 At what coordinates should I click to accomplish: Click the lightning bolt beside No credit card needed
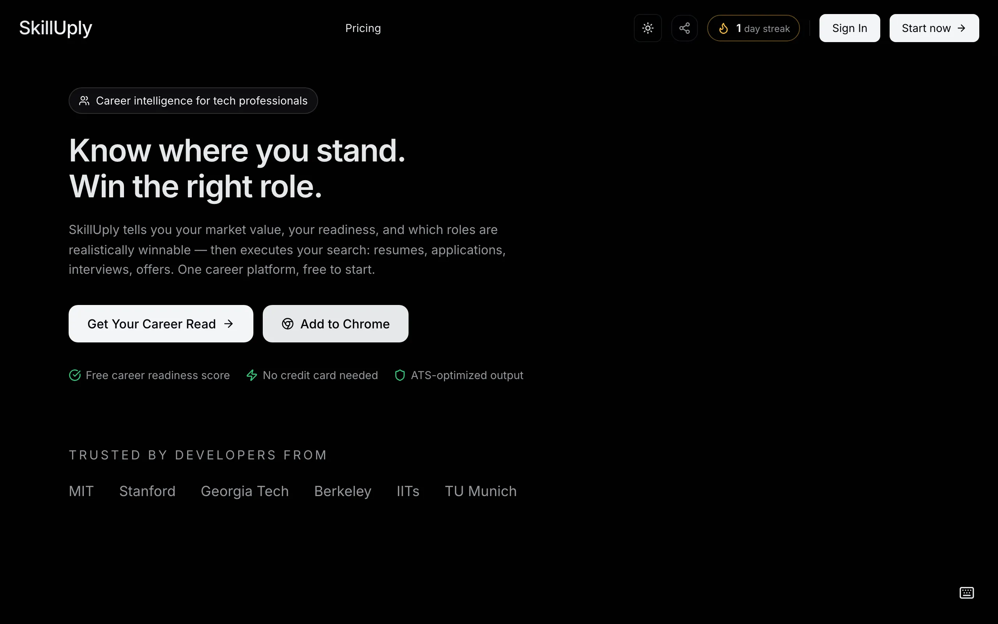click(251, 375)
